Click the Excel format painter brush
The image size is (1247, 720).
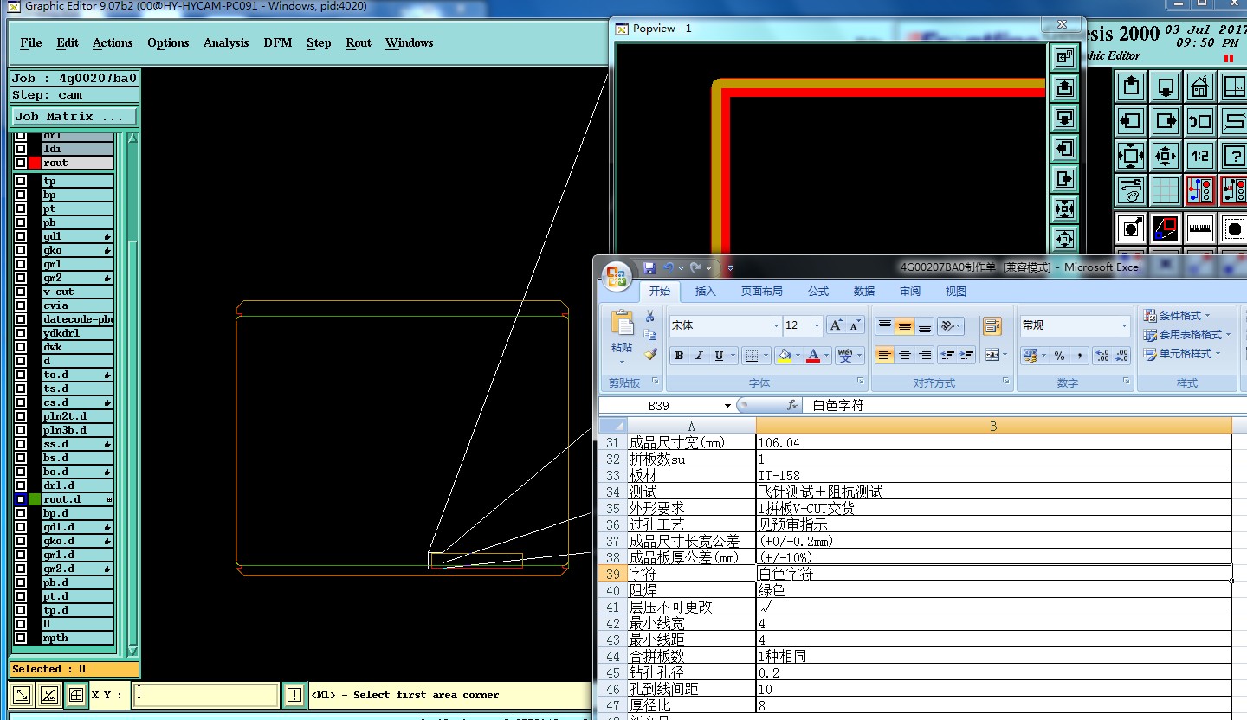coord(650,353)
